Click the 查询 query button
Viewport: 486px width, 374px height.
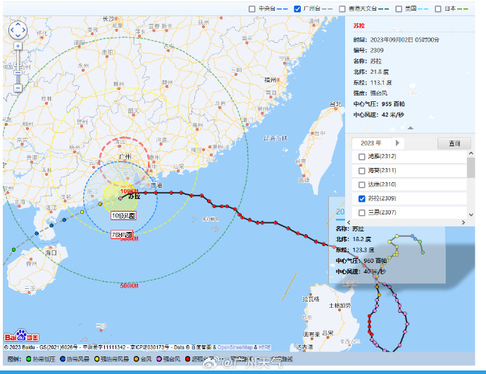454,143
